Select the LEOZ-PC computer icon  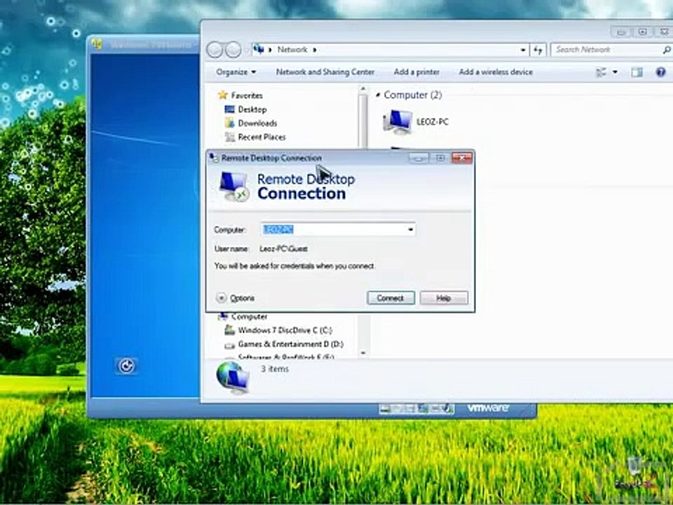click(397, 122)
